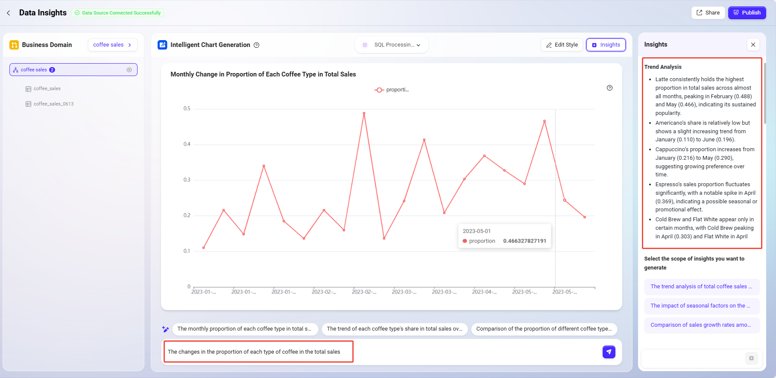The height and width of the screenshot is (378, 776).
Task: Toggle the eye icon on coffee sales dataset
Action: coord(129,70)
